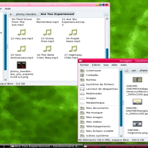
Task: Open the Bureau desktop folder icon
Action: [x=82, y=80]
